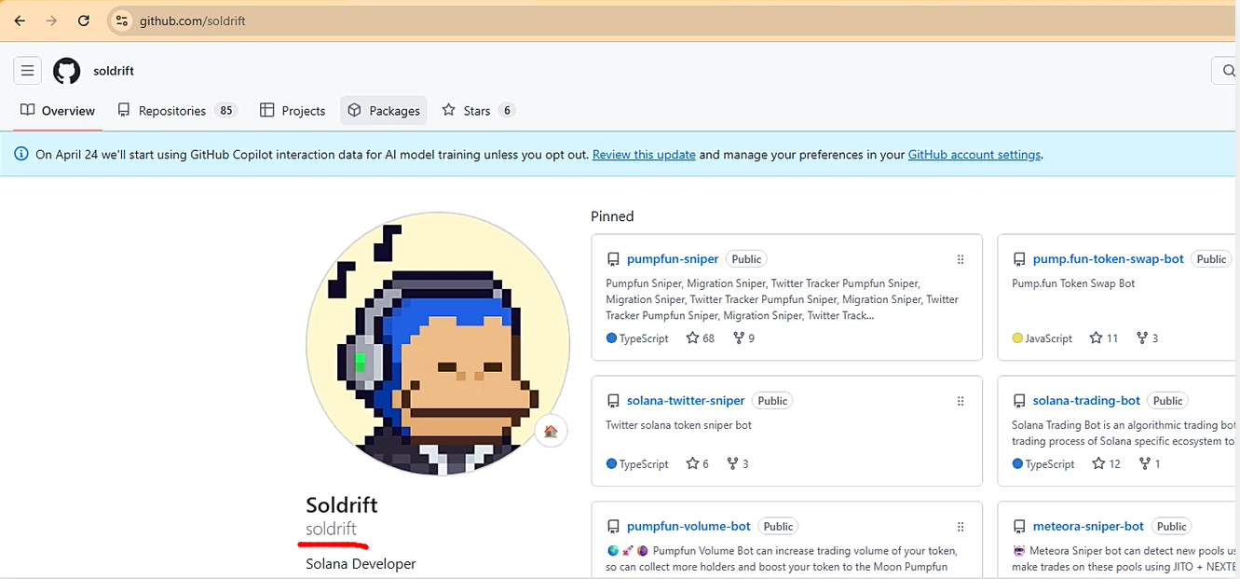The height and width of the screenshot is (579, 1240).
Task: Open the Stars tab
Action: [479, 111]
